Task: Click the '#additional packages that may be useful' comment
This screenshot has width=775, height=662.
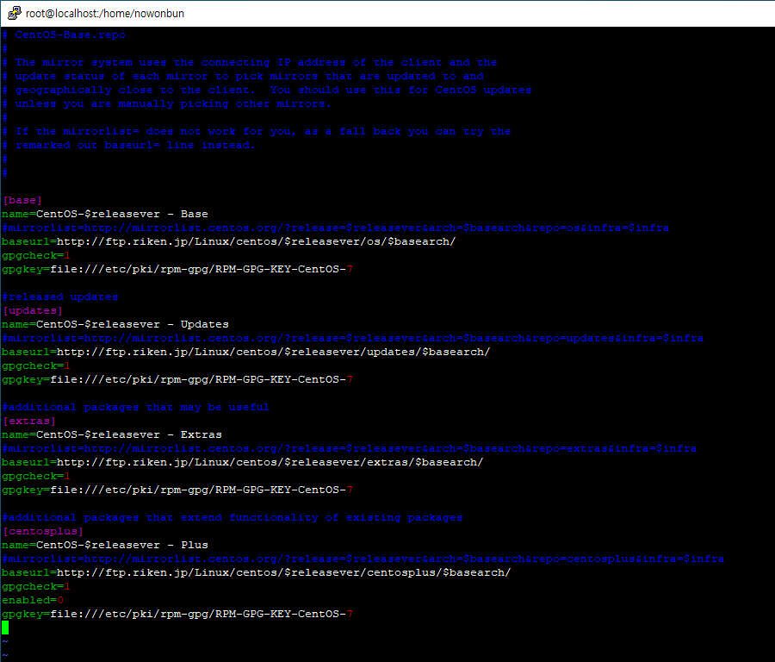Action: [136, 407]
